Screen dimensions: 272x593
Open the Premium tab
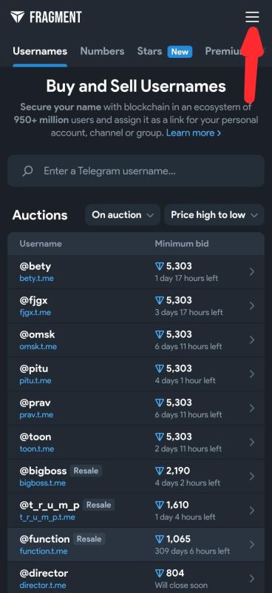[x=224, y=51]
